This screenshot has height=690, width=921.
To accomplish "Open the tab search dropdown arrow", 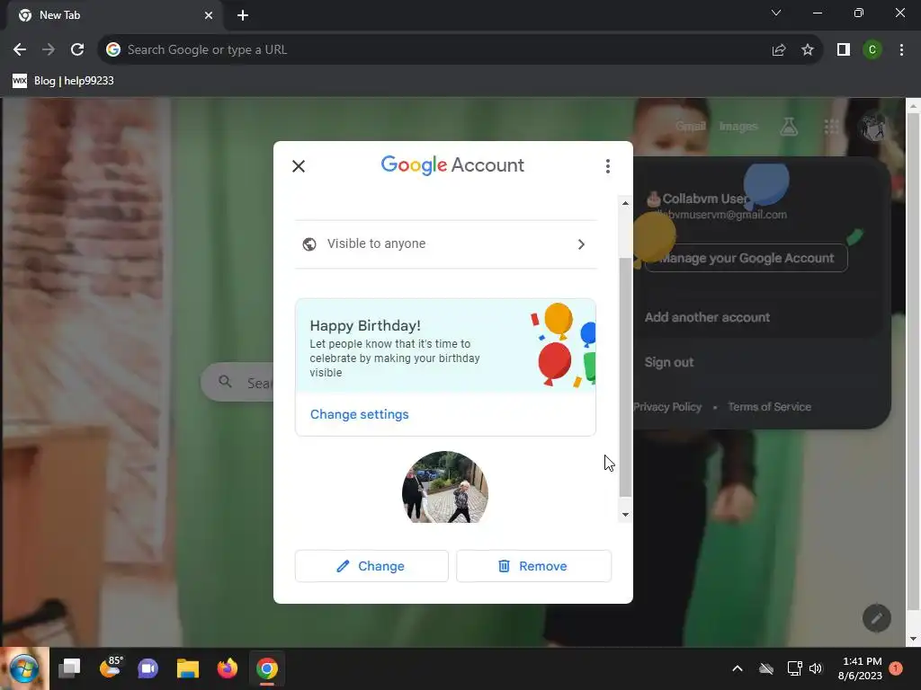I will pyautogui.click(x=776, y=13).
